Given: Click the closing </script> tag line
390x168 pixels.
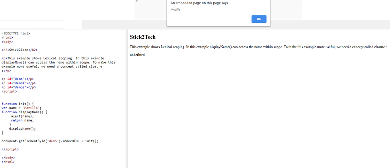Looking at the screenshot, I should [x=10, y=149].
